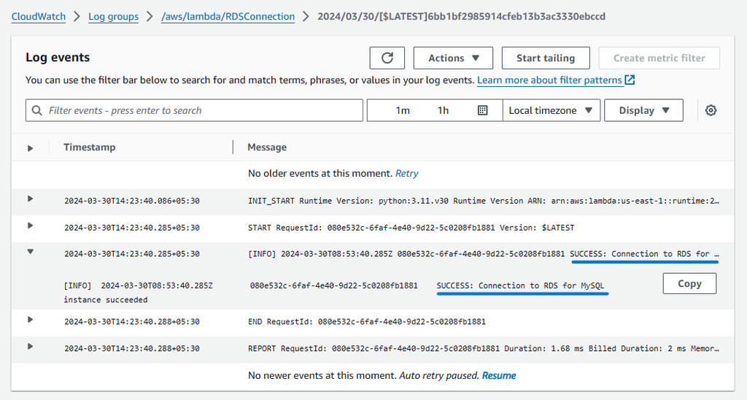Viewport: 747px width, 400px height.
Task: Expand all rows using header arrow
Action: click(30, 148)
